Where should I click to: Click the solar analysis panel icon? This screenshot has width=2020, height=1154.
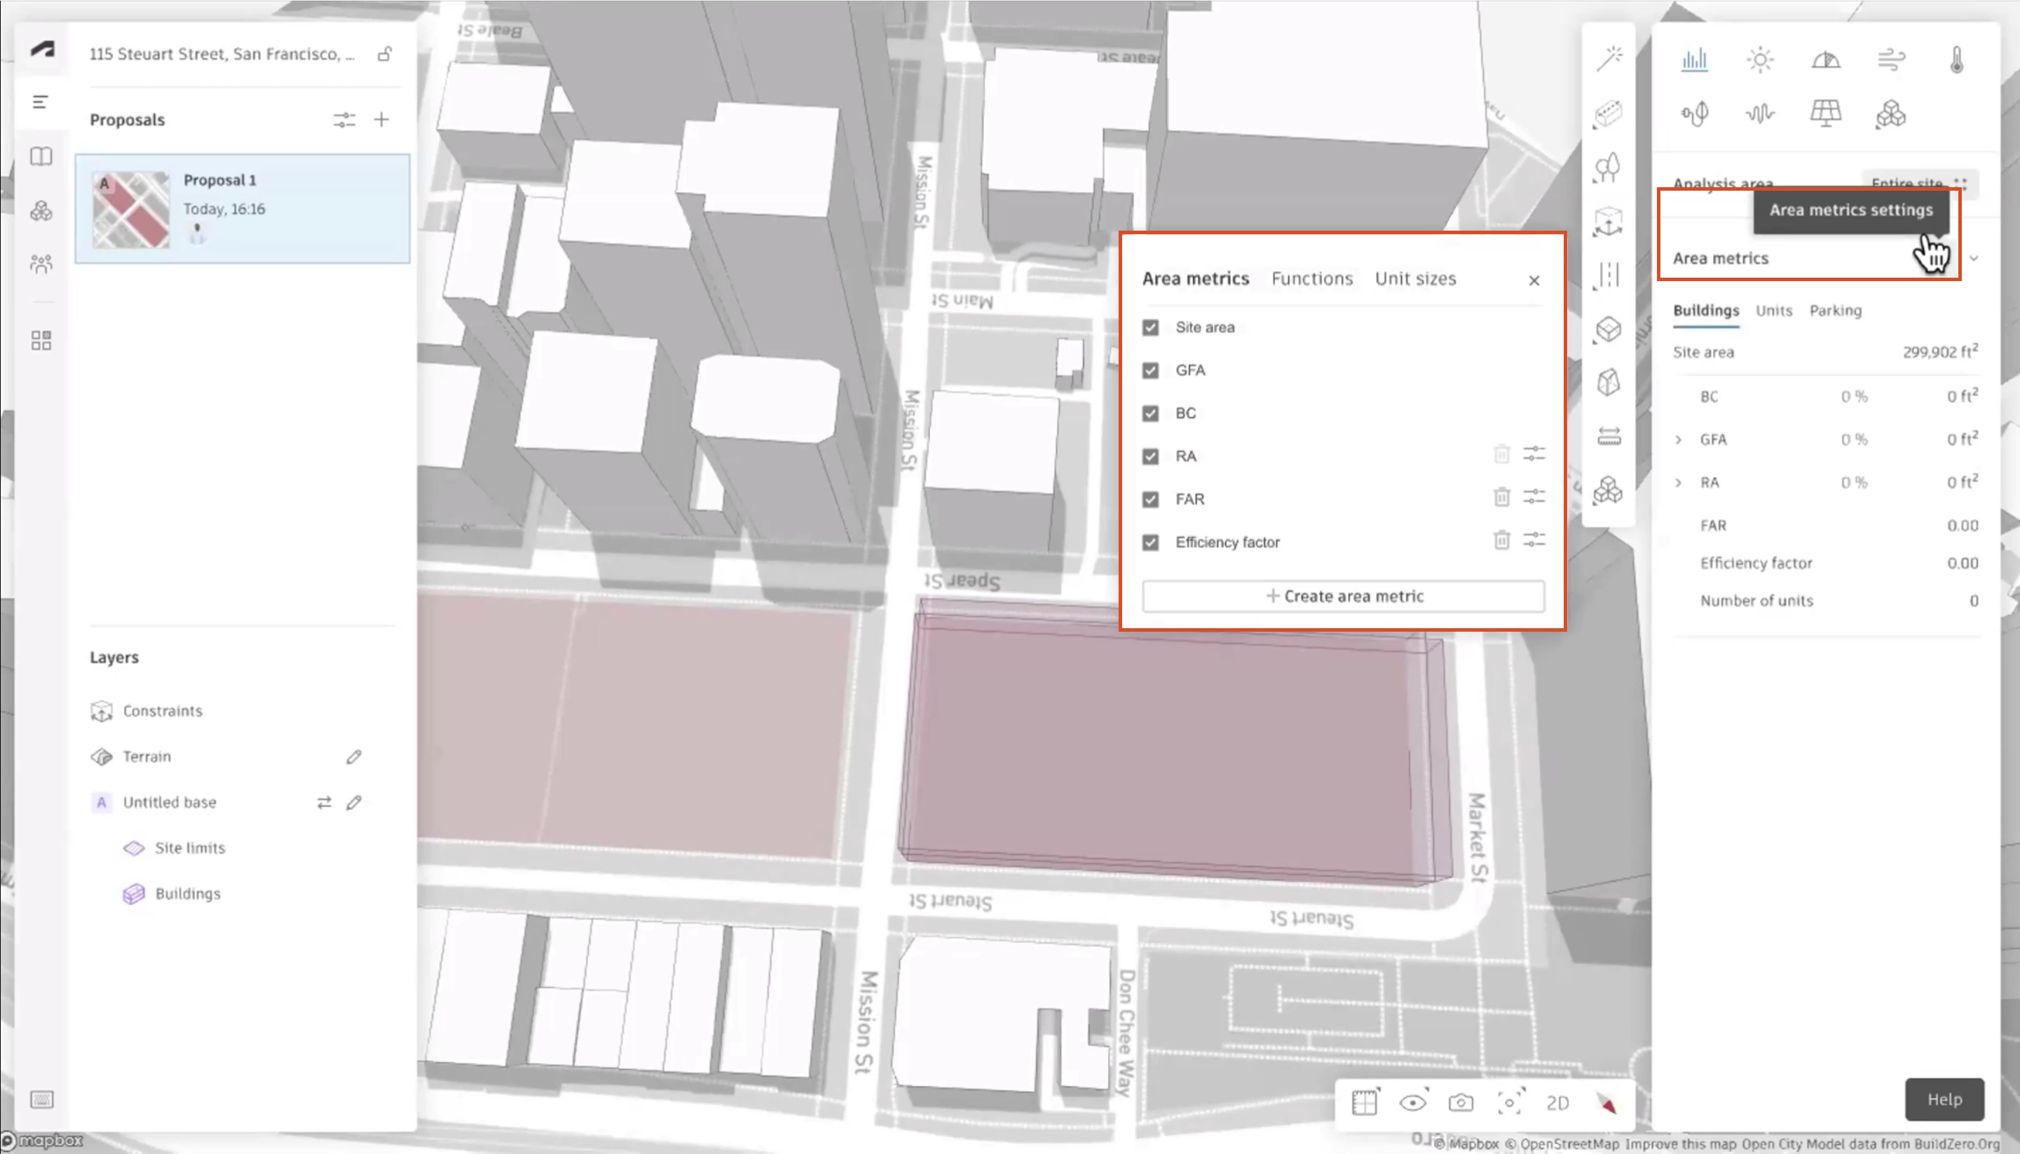click(x=1826, y=111)
